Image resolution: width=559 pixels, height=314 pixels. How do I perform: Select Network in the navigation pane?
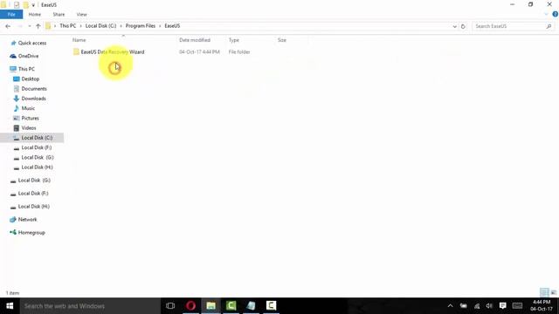(x=27, y=220)
